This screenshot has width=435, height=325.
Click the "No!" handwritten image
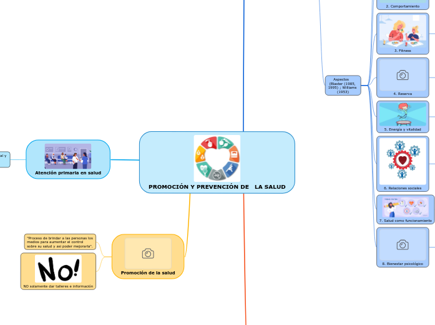[58, 269]
